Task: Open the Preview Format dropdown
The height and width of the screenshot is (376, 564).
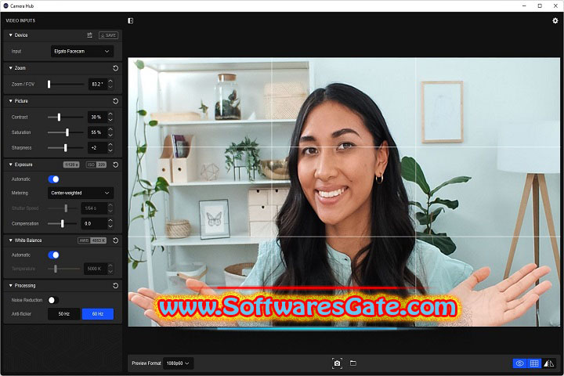Action: 178,363
